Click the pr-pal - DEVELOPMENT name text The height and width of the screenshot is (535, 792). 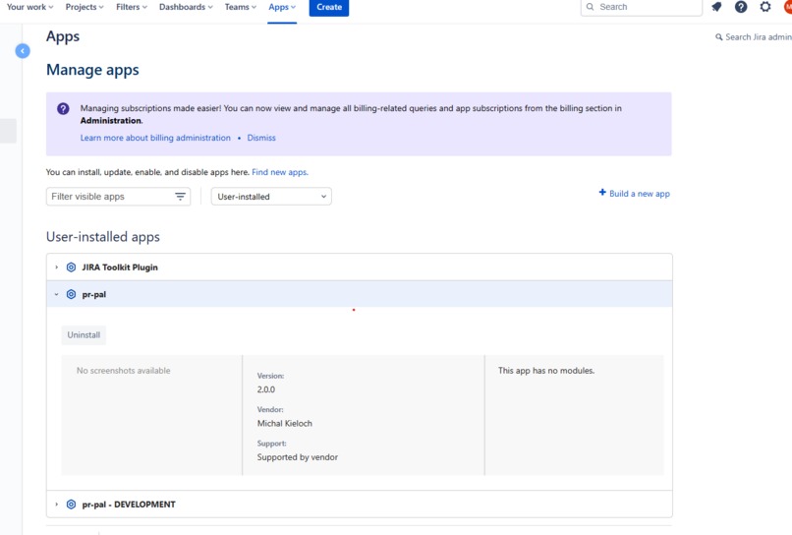point(129,505)
